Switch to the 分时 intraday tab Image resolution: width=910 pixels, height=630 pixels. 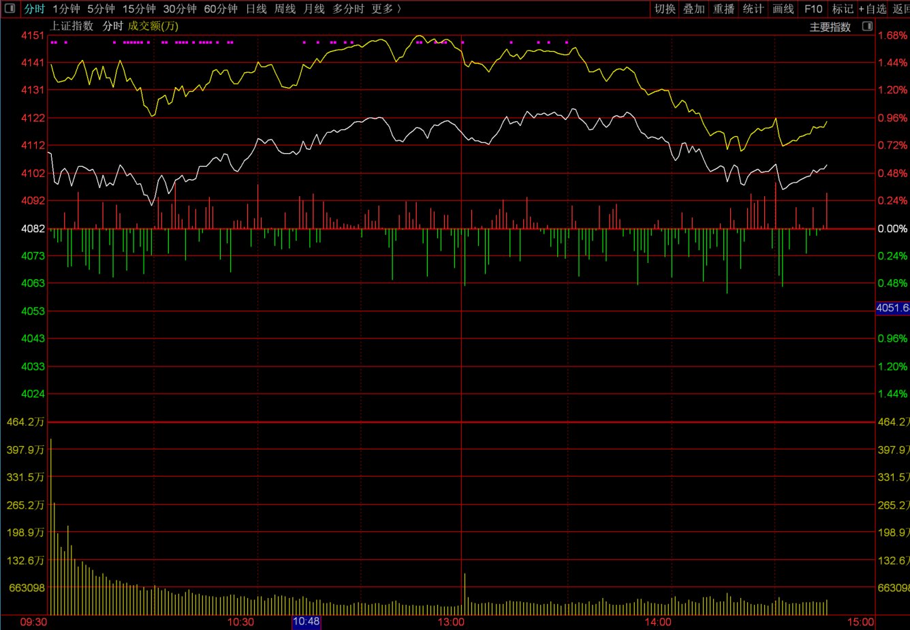click(x=34, y=9)
